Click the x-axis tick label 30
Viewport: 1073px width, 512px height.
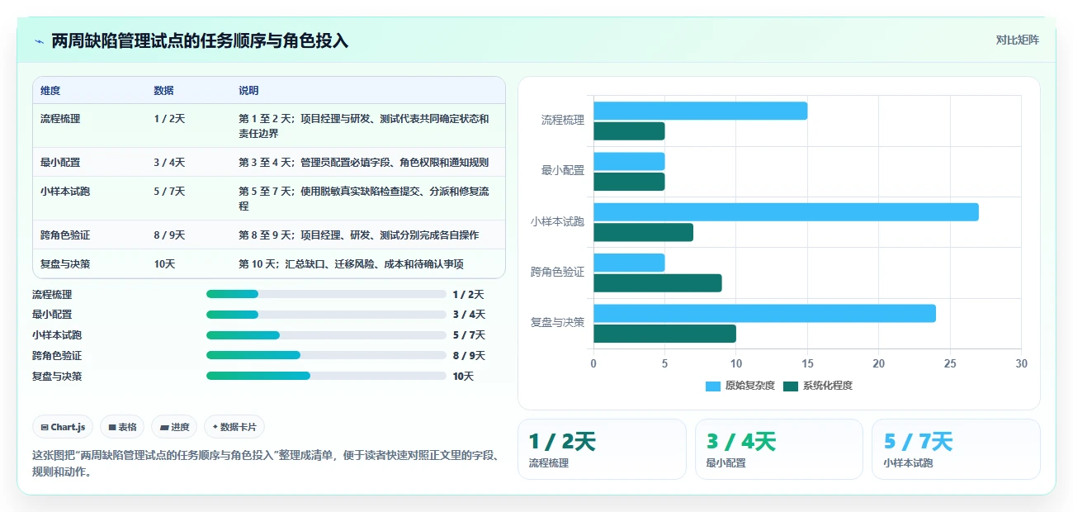click(x=1021, y=363)
